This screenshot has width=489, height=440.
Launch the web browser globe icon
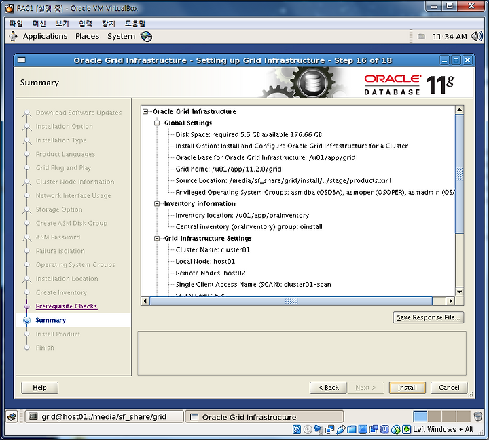click(x=146, y=37)
